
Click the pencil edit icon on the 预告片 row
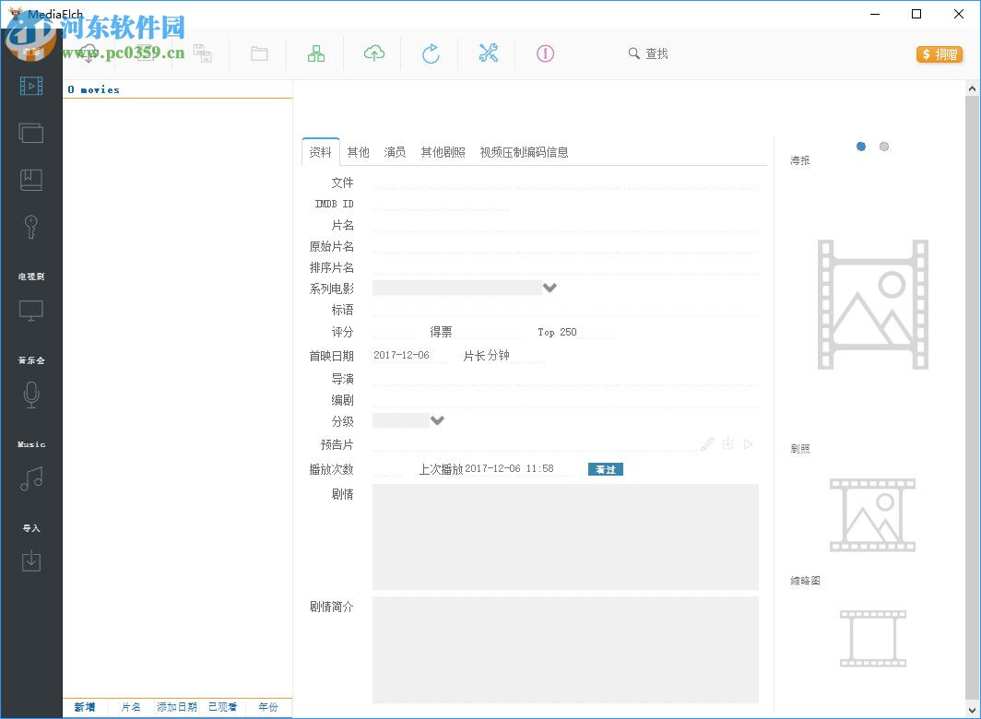(x=707, y=443)
